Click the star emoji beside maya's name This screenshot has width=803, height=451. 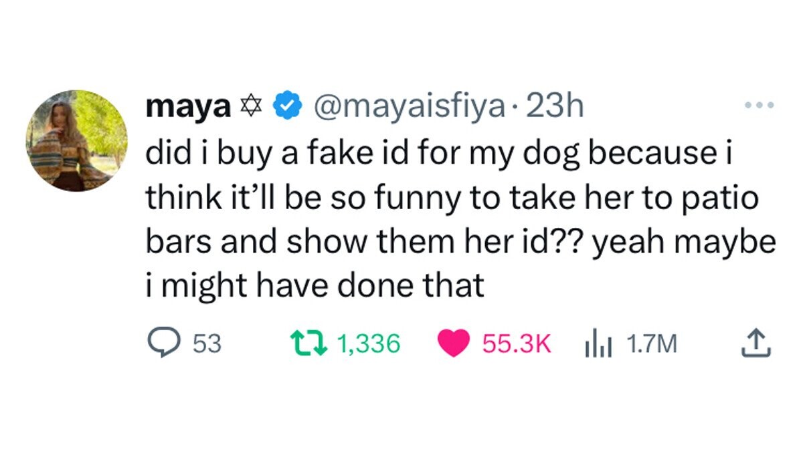pyautogui.click(x=248, y=107)
